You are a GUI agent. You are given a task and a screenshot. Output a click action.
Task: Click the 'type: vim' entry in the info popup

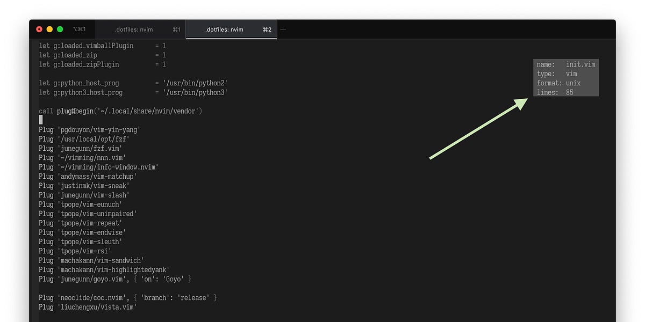tap(555, 74)
